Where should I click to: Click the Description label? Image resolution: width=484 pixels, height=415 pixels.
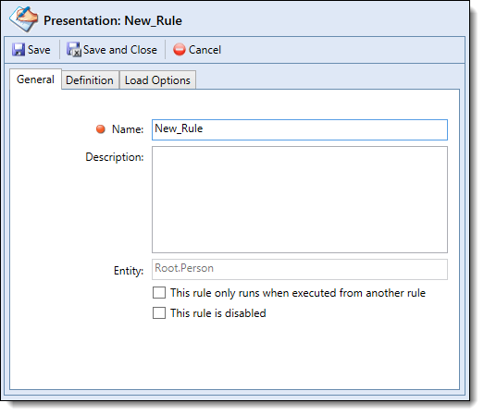click(x=115, y=157)
